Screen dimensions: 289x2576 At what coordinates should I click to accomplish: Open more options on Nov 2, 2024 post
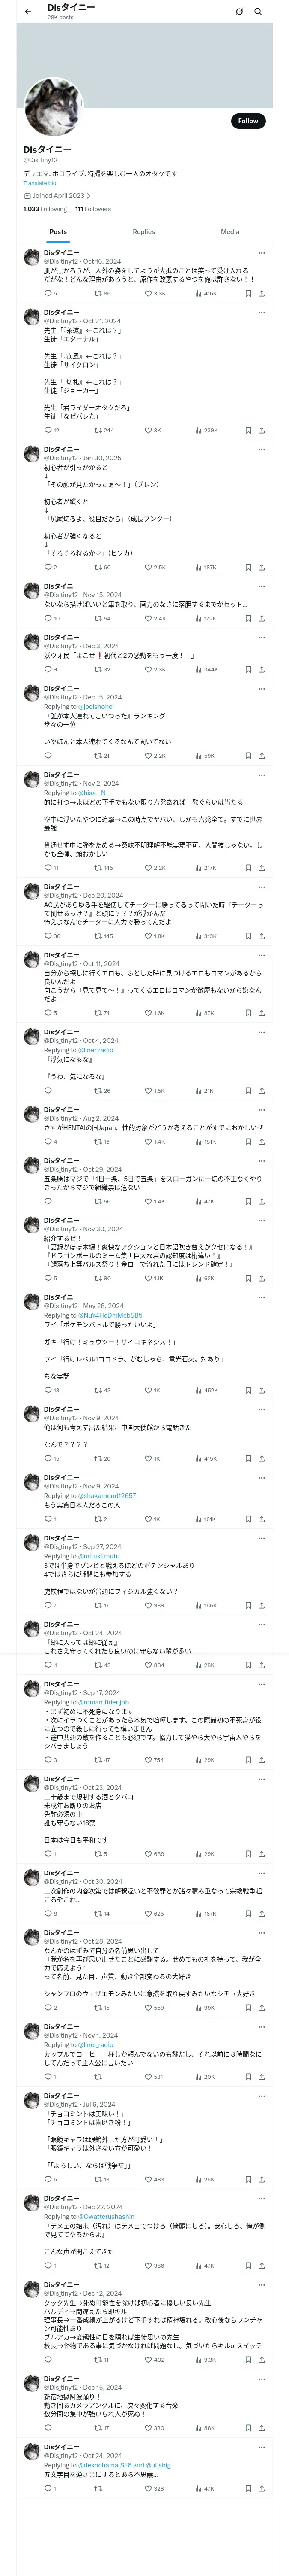click(261, 775)
